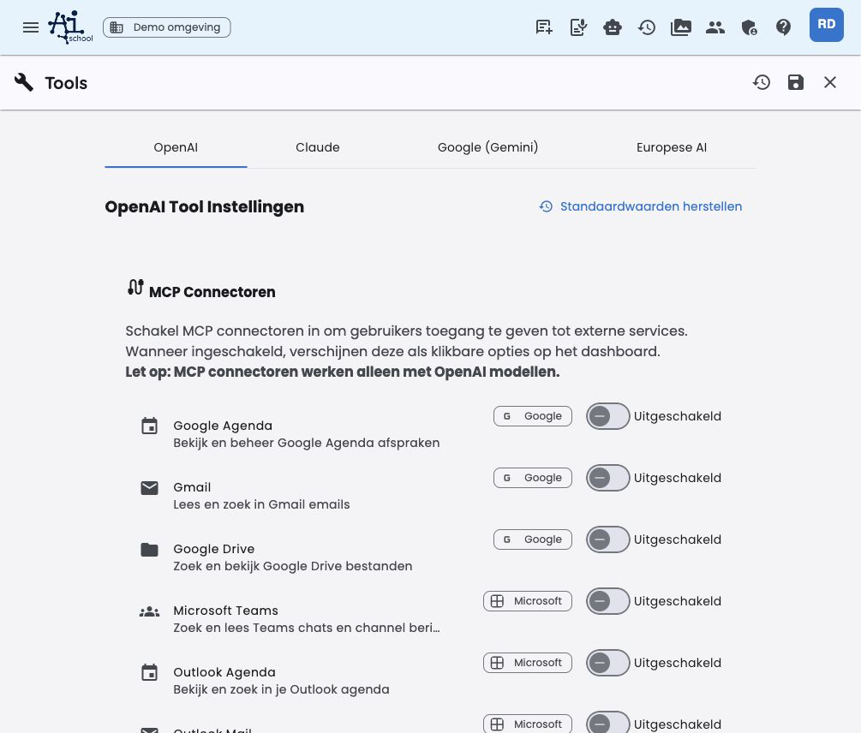The height and width of the screenshot is (733, 861).
Task: Enable the Microsoft Teams connector toggle
Action: pos(608,601)
